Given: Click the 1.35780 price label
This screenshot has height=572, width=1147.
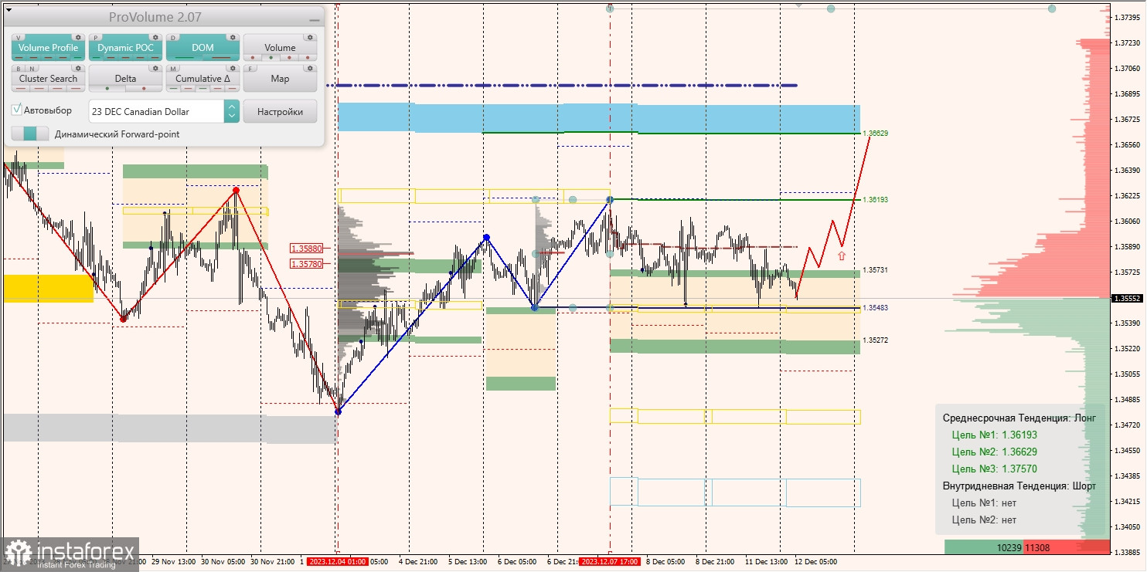Looking at the screenshot, I should coord(306,264).
